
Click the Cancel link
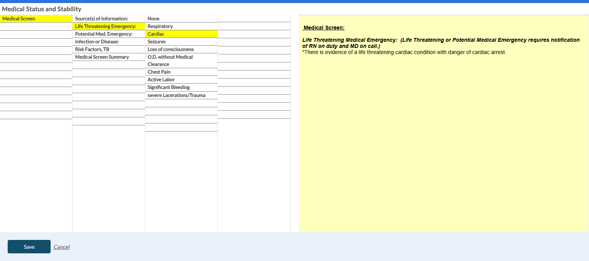(x=61, y=247)
